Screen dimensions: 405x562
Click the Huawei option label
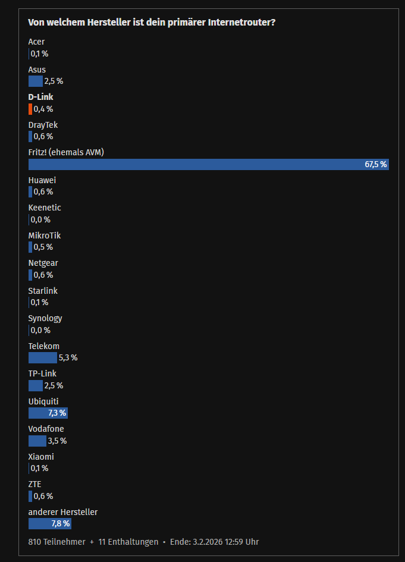pos(42,180)
